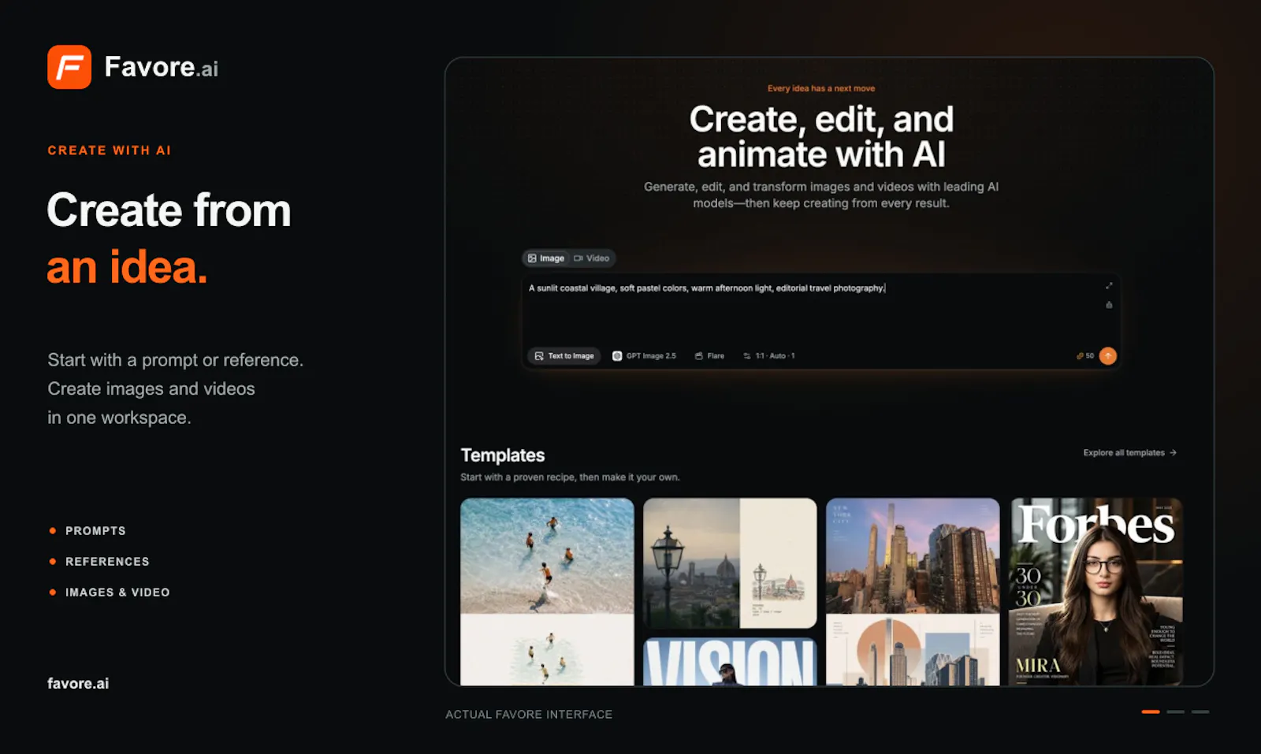Select the third slide indicator dash

(1200, 711)
